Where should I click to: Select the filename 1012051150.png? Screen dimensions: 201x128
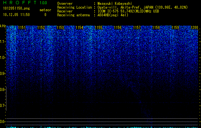pos(17,9)
